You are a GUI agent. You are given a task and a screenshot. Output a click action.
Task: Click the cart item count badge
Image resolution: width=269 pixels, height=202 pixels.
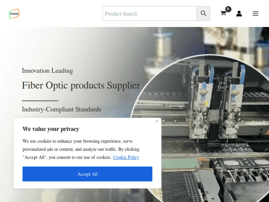point(228,9)
